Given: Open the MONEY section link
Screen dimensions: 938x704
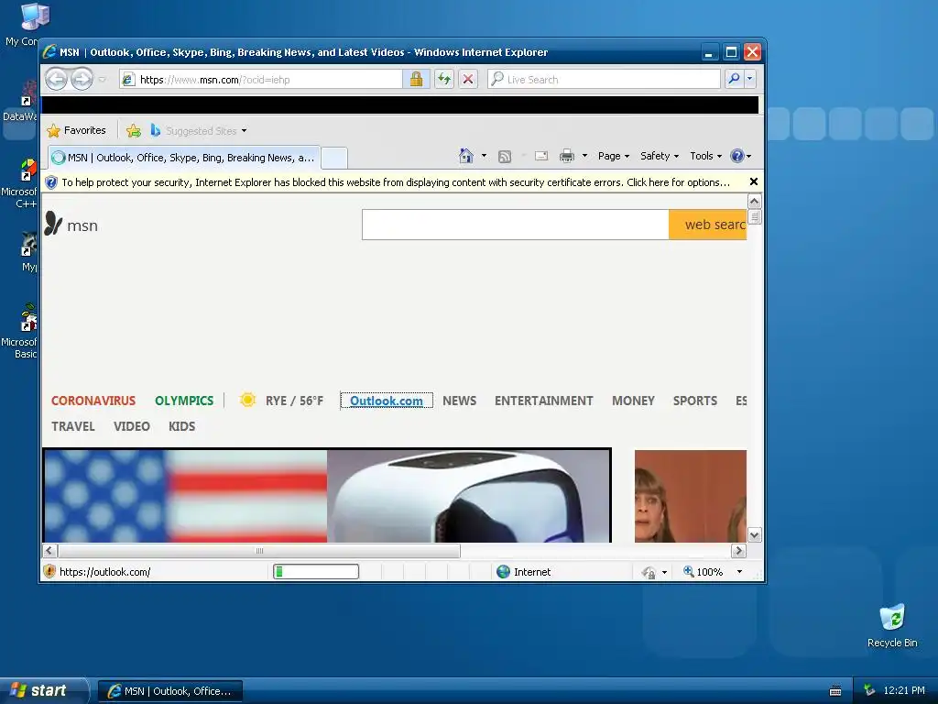Looking at the screenshot, I should click(x=633, y=401).
